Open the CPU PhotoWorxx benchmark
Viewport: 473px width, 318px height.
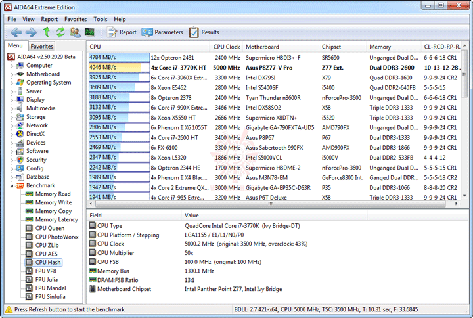click(56, 237)
